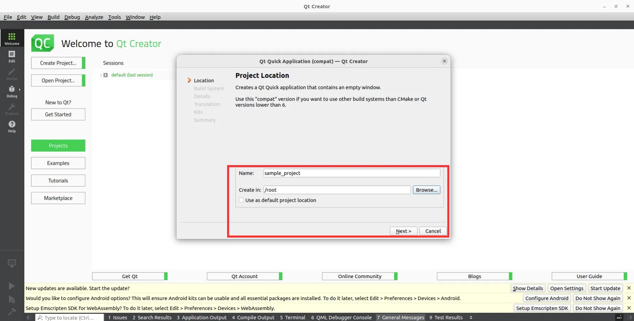Expand the debugger options arrow beside Debug

point(20,90)
